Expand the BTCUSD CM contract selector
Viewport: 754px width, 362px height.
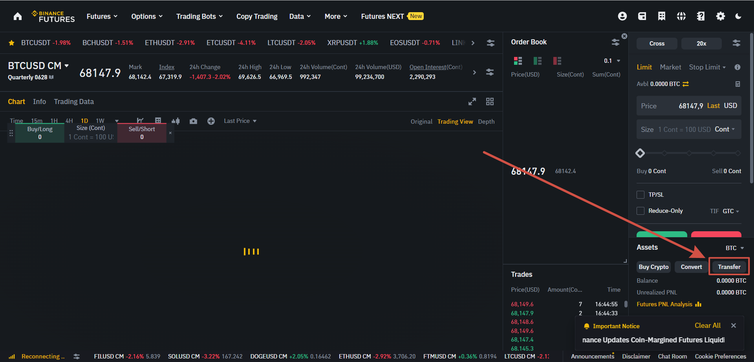click(x=38, y=66)
